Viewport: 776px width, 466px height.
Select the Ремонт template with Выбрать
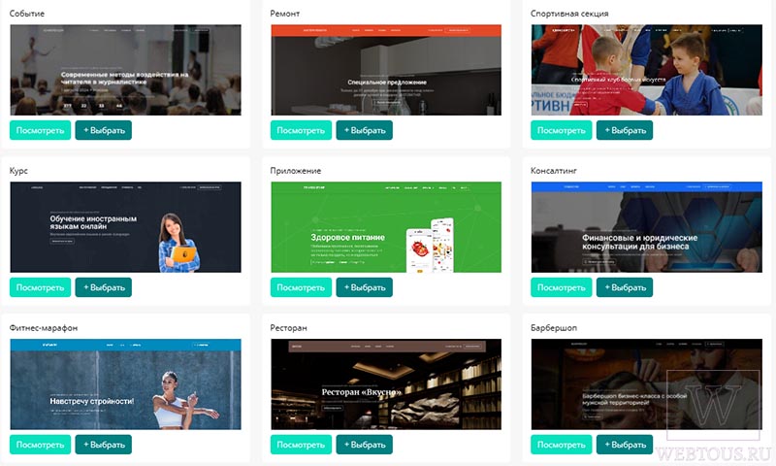365,130
